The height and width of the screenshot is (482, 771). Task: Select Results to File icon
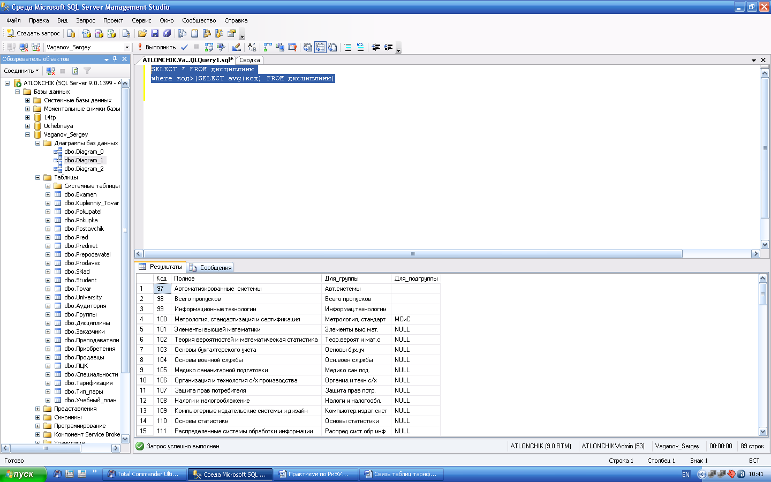332,47
